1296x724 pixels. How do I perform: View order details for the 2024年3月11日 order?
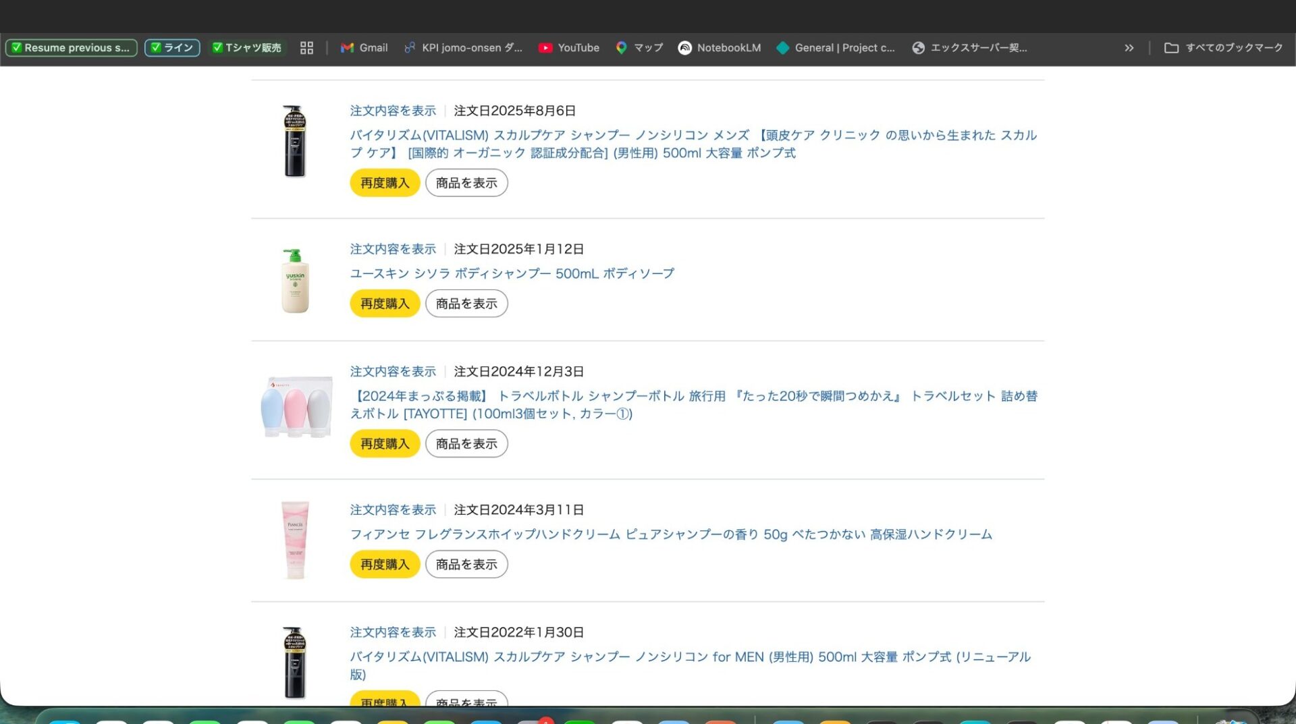pyautogui.click(x=393, y=510)
